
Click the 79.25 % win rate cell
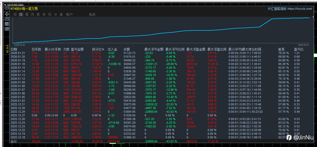(x=284, y=53)
